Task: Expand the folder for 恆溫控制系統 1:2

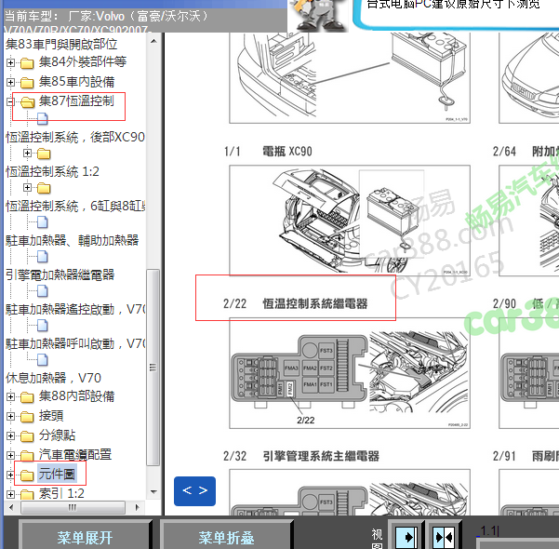Action: coord(27,153)
